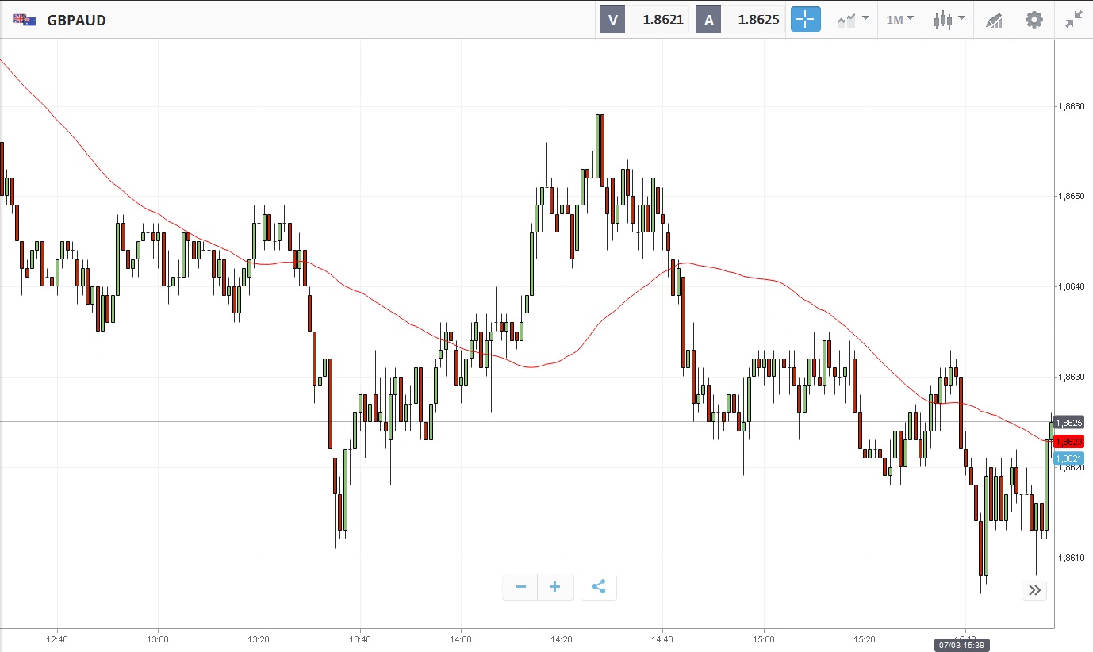Click the 15:00 time axis label
1093x652 pixels.
pyautogui.click(x=764, y=639)
